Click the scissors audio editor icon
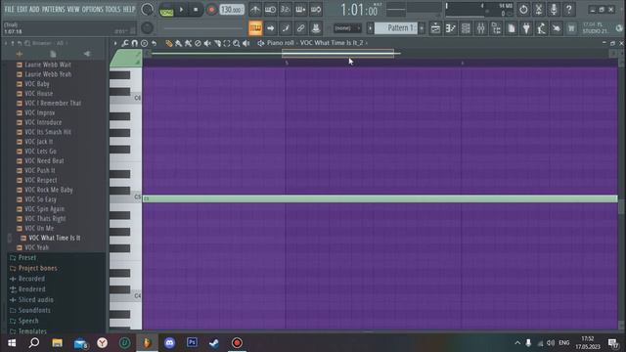This screenshot has height=352, width=626. click(539, 9)
